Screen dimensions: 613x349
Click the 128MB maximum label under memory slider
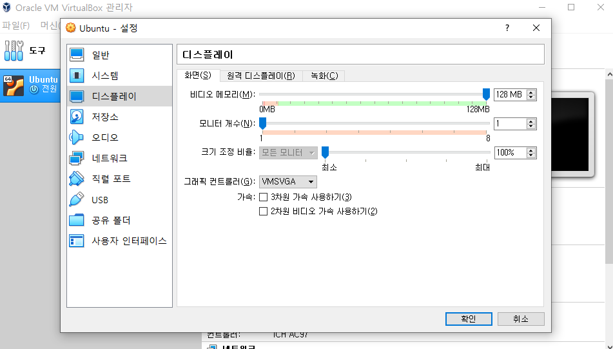click(x=478, y=109)
